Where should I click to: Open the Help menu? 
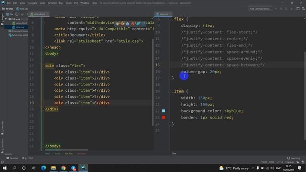pos(94,3)
